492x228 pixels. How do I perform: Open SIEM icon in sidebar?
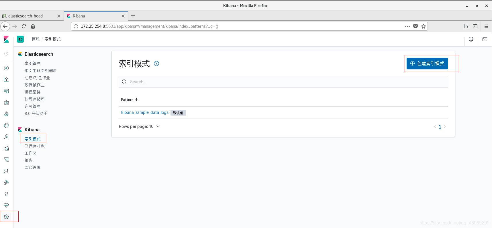[6, 183]
